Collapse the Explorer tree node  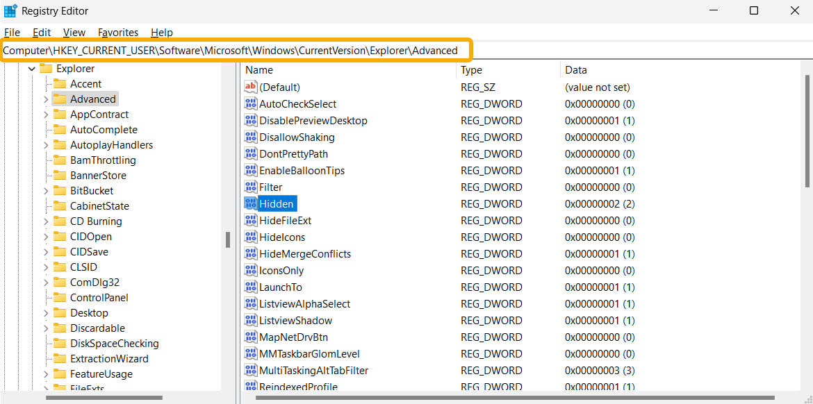pos(31,68)
